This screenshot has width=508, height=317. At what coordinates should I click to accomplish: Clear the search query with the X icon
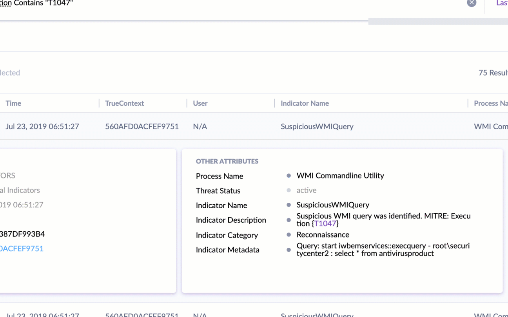point(472,3)
